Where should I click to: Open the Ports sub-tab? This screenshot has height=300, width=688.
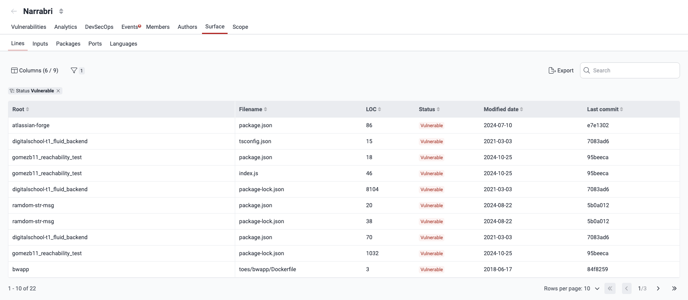coord(95,44)
